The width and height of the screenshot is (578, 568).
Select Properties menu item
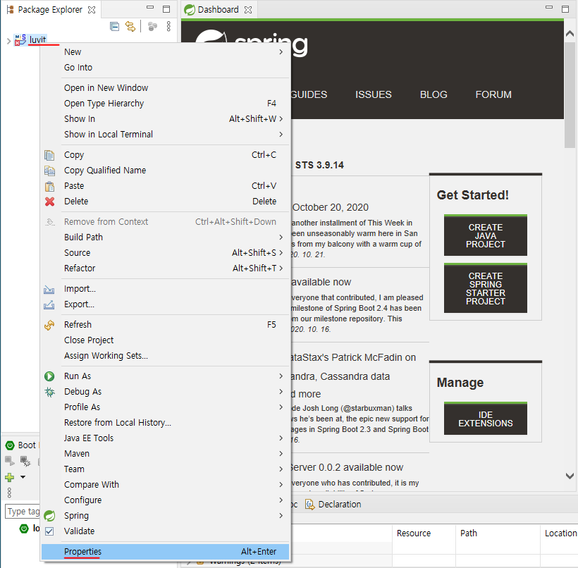pos(165,552)
